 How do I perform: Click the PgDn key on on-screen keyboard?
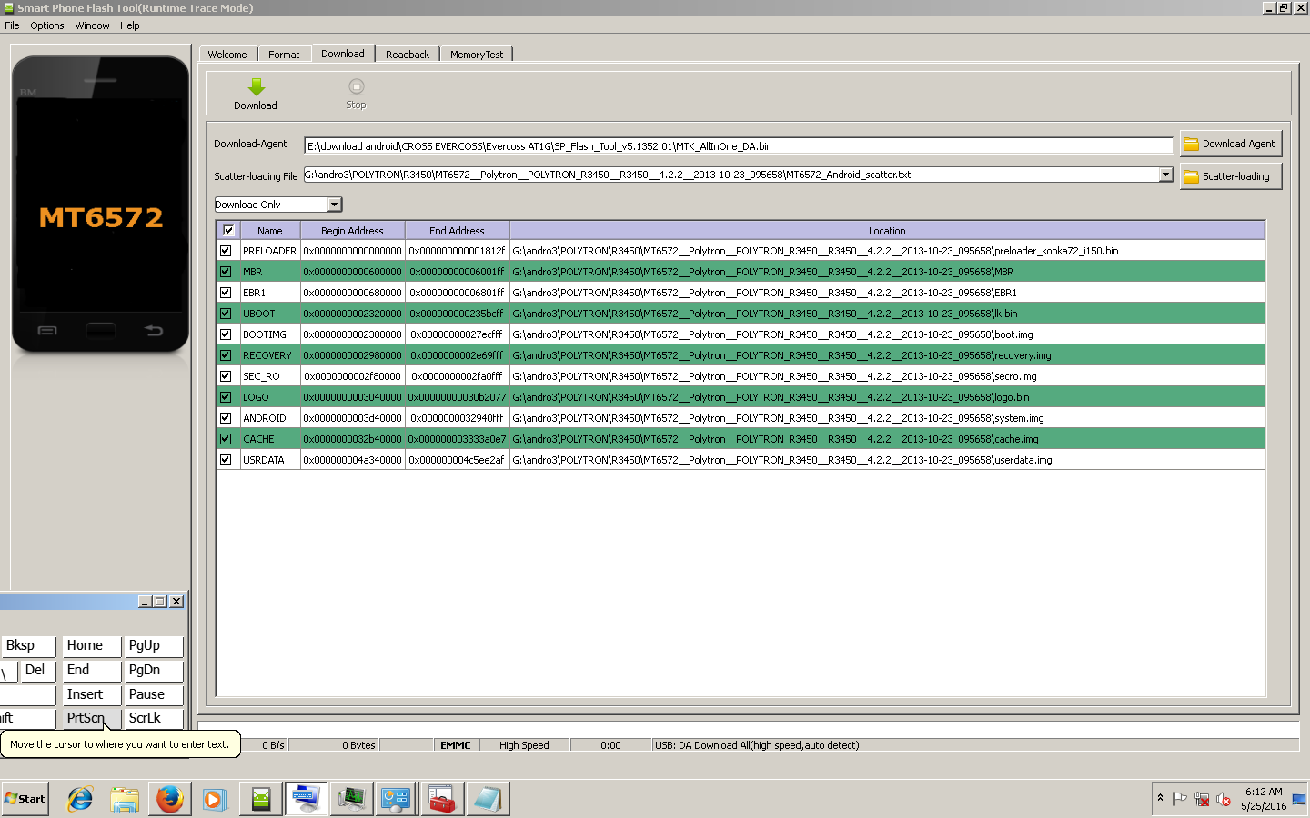coord(154,671)
